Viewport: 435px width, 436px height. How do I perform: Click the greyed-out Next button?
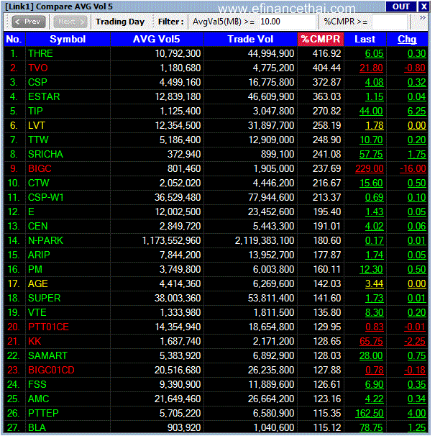[70, 22]
